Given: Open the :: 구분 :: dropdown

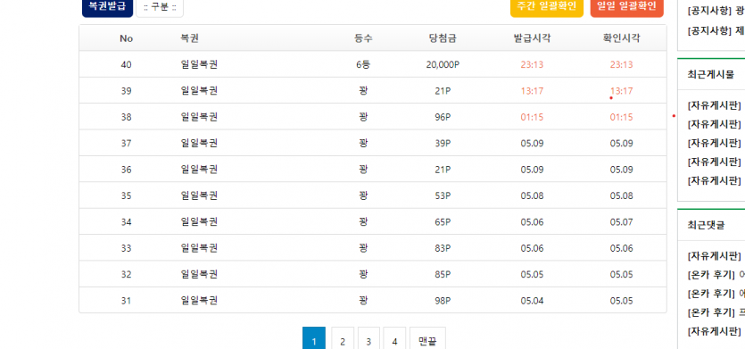Looking at the screenshot, I should 160,8.
